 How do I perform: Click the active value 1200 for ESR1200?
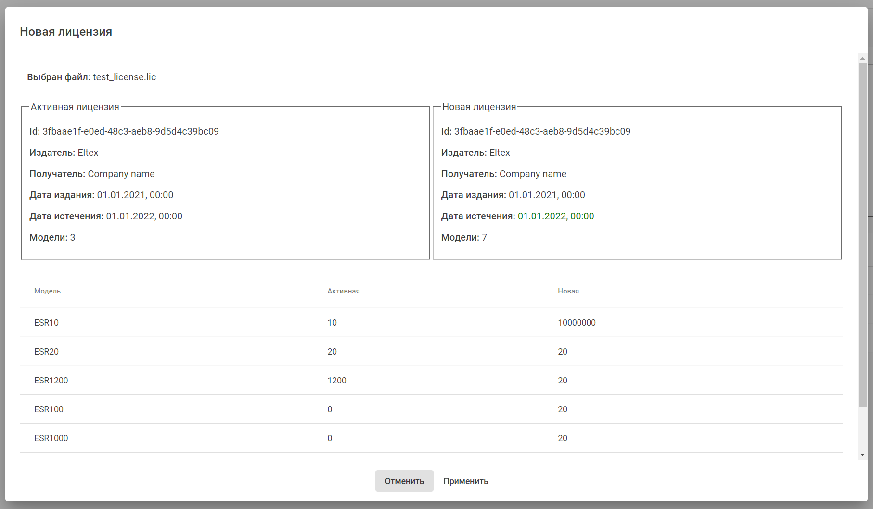pyautogui.click(x=337, y=381)
